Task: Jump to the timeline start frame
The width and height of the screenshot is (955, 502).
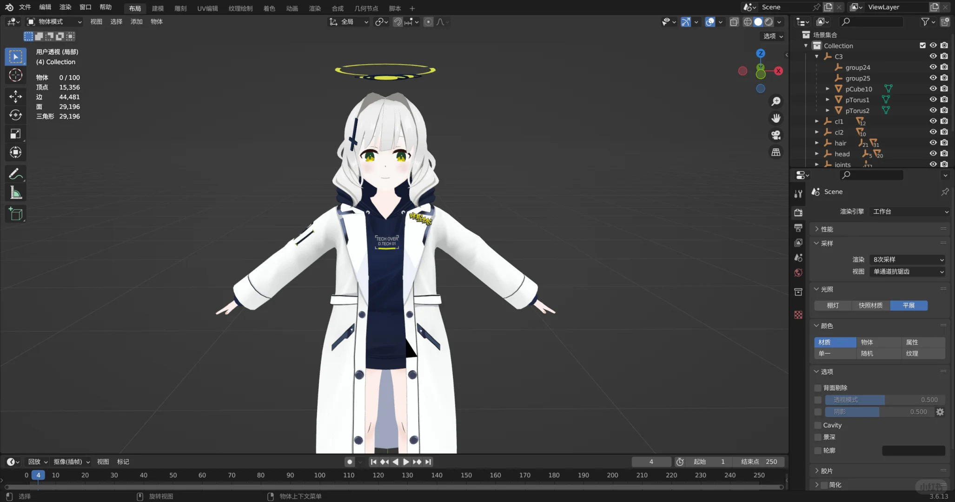Action: pyautogui.click(x=373, y=462)
